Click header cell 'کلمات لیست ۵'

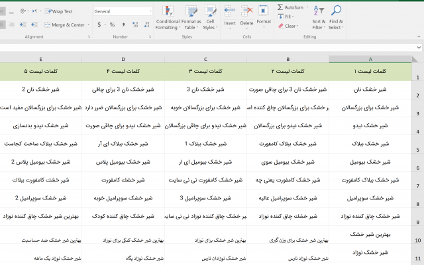point(40,72)
